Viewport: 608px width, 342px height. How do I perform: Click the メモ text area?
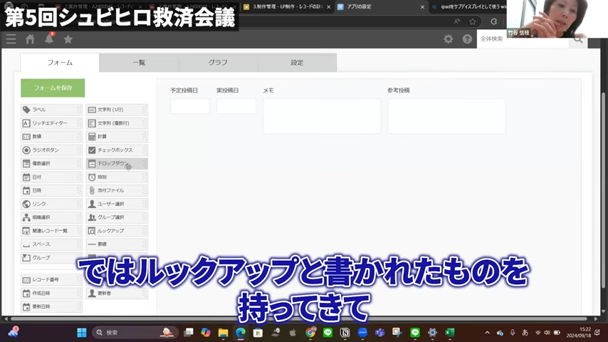(322, 116)
